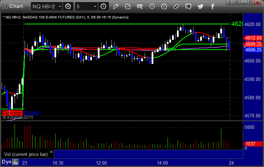
Task: Click the 4609.25 red price marker
Action: tap(253, 44)
